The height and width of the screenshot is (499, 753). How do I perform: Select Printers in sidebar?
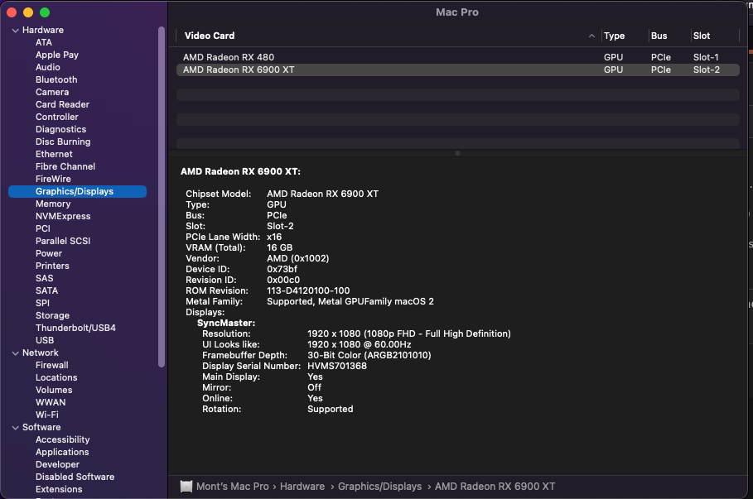pos(52,266)
